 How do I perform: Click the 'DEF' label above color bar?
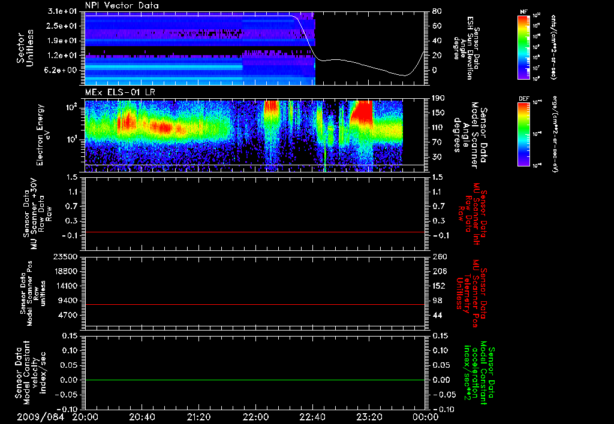coord(523,99)
